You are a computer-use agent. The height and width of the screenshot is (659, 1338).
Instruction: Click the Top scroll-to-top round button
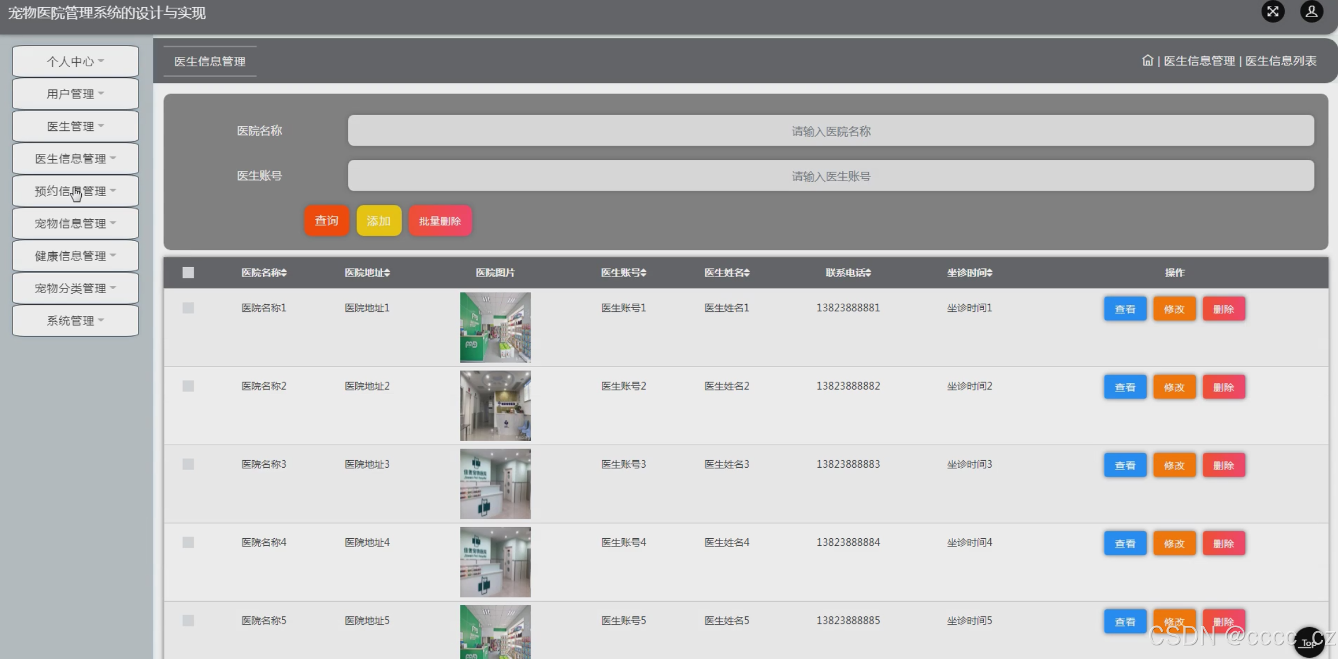coord(1309,642)
